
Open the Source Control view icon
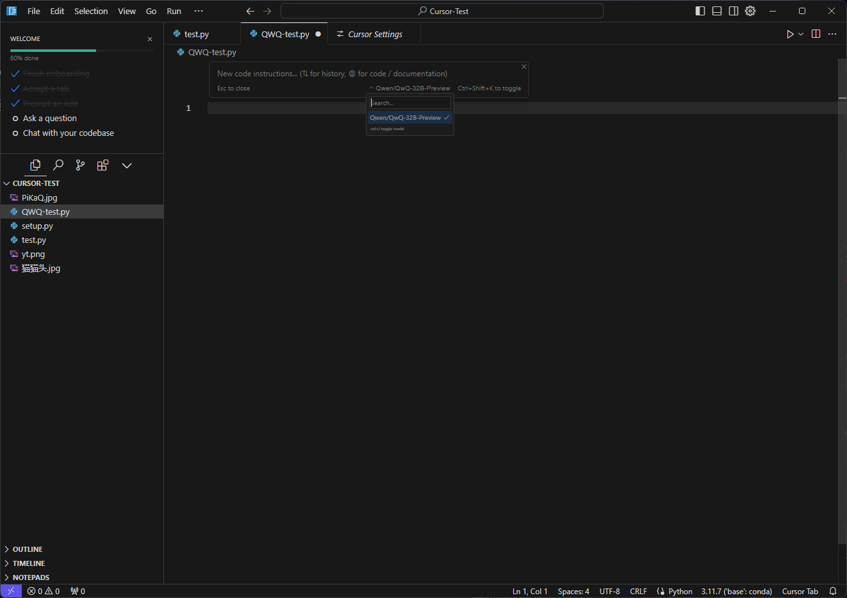click(80, 165)
